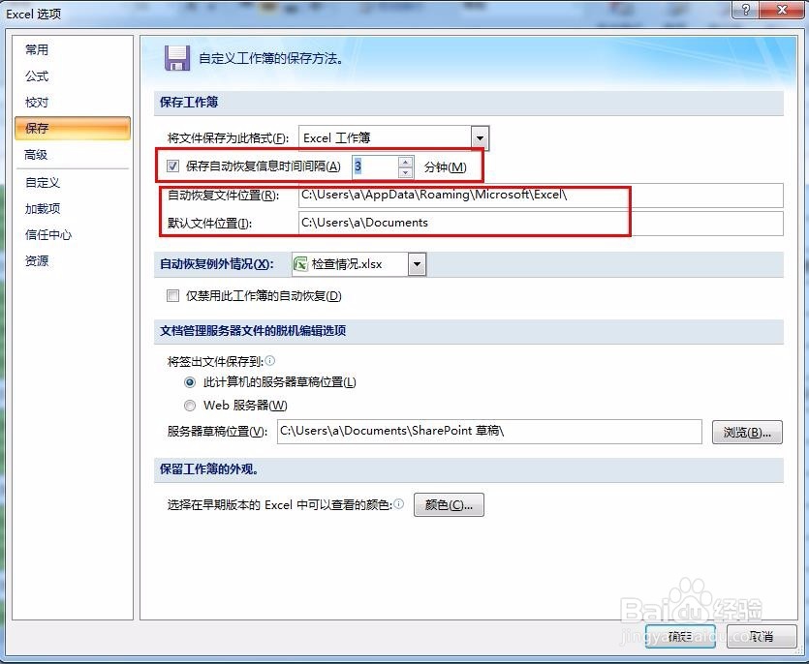Click the Excel file icon for 检查情况.xlsx
Viewport: 809px width, 664px height.
tap(300, 264)
